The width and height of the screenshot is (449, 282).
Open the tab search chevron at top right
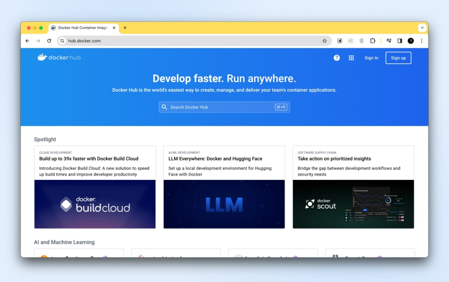422,28
